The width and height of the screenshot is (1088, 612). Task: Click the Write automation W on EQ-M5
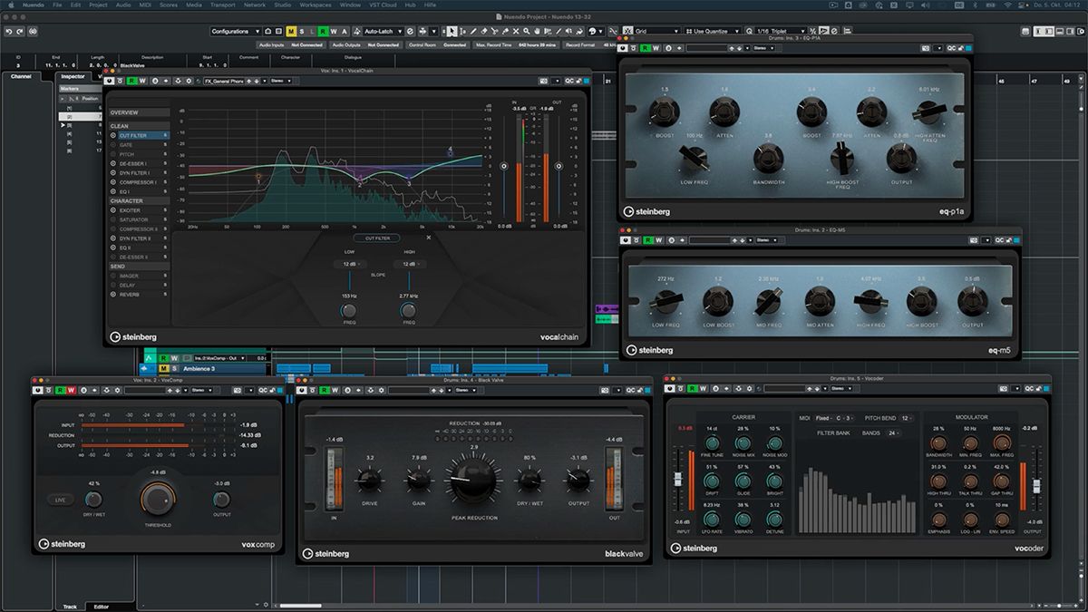coord(658,240)
